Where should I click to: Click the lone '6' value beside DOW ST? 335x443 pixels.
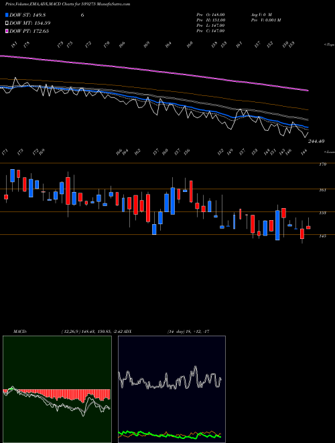[x=82, y=15]
